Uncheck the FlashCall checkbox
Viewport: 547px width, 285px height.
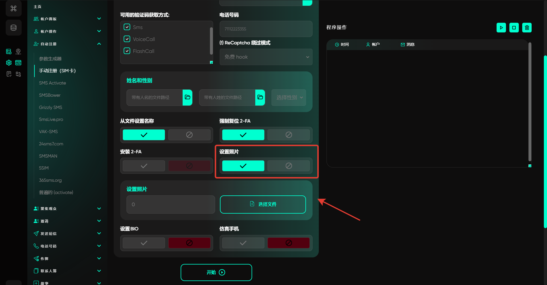pyautogui.click(x=127, y=51)
